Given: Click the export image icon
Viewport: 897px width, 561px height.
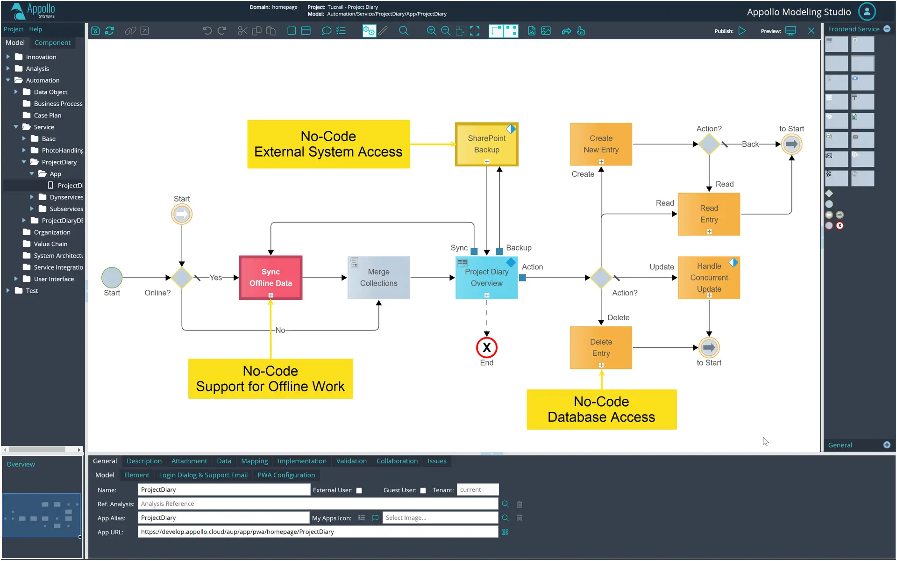Looking at the screenshot, I should point(546,31).
